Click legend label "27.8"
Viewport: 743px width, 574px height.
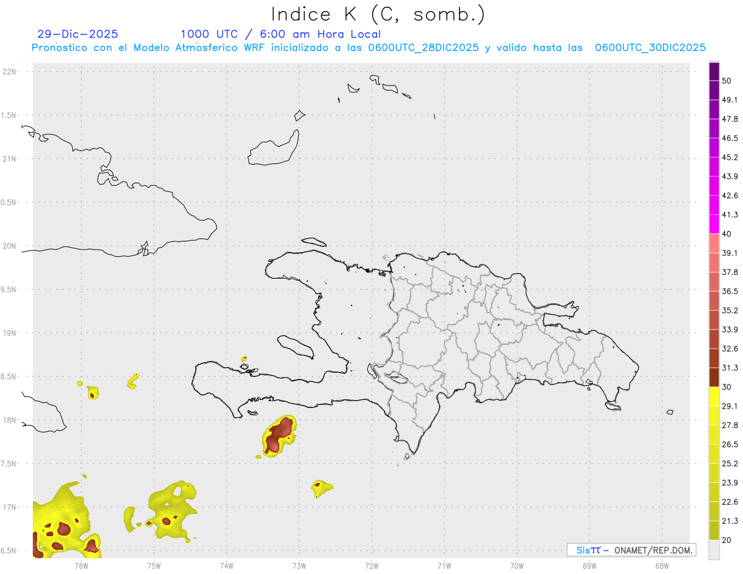coord(731,425)
